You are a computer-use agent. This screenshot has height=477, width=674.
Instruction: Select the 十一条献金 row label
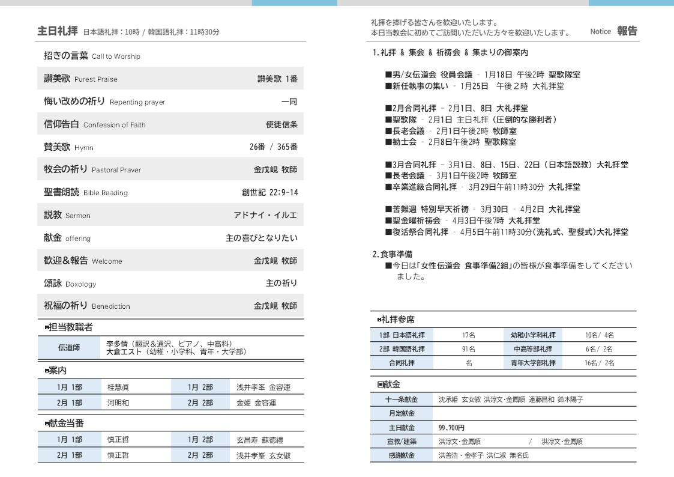[402, 400]
